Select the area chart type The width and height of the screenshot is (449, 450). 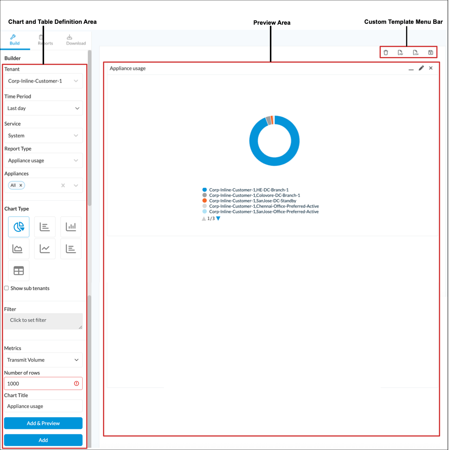pyautogui.click(x=18, y=248)
